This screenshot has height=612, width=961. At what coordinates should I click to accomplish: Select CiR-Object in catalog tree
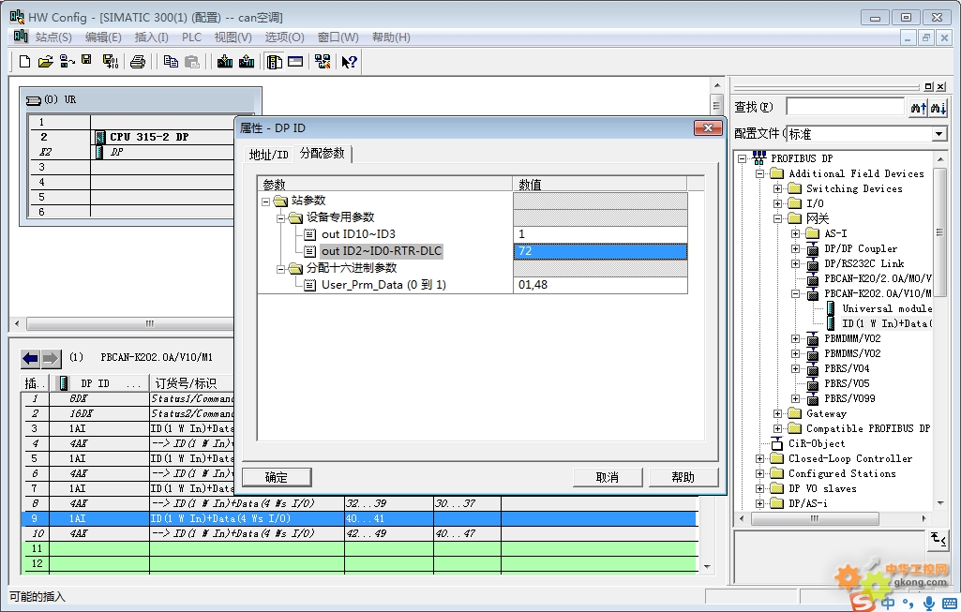tap(816, 443)
